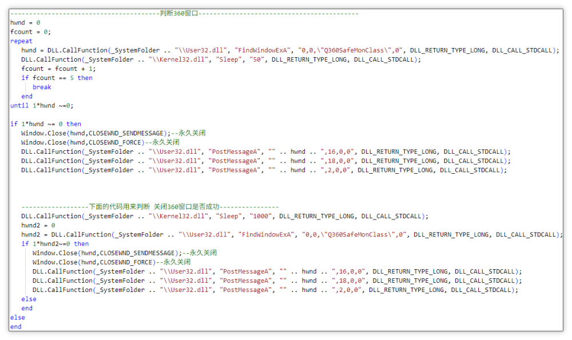The image size is (572, 340).
Task: Click the 'hwnd2 = DLL.CallFunction' FindWindowExA line
Action: pyautogui.click(x=292, y=235)
